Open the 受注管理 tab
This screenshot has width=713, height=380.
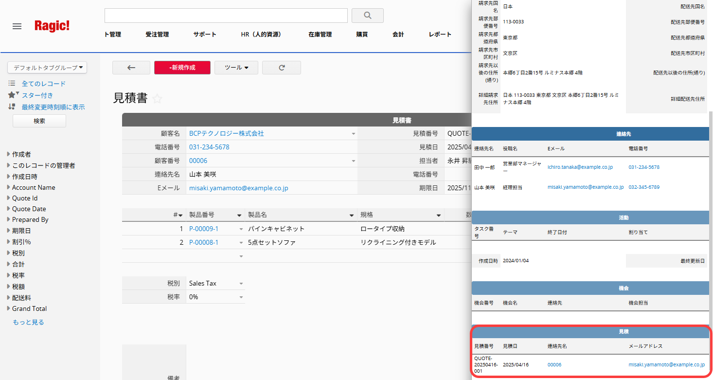157,35
